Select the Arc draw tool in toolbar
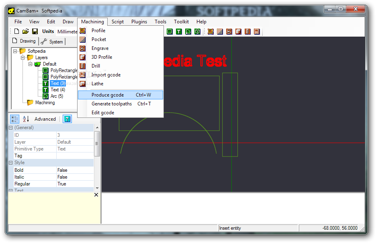 188,31
